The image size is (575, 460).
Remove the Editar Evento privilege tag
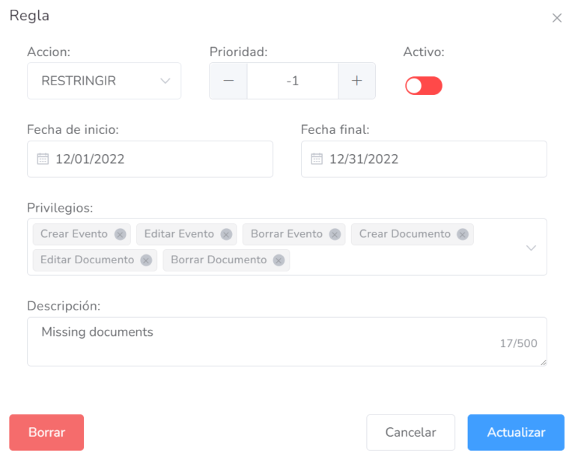click(x=226, y=234)
